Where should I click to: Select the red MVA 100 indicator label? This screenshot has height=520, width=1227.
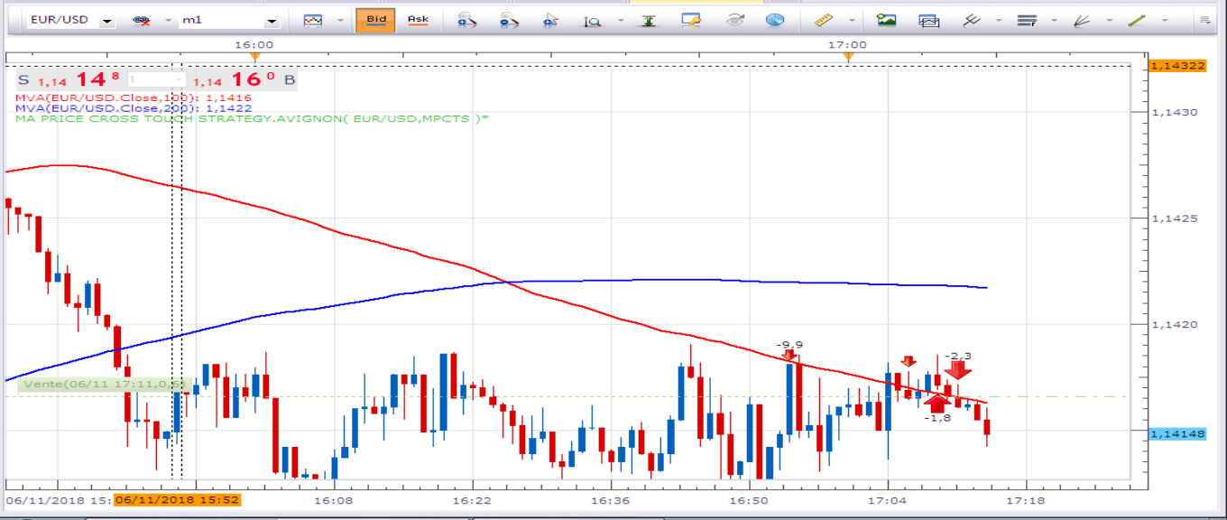[133, 97]
